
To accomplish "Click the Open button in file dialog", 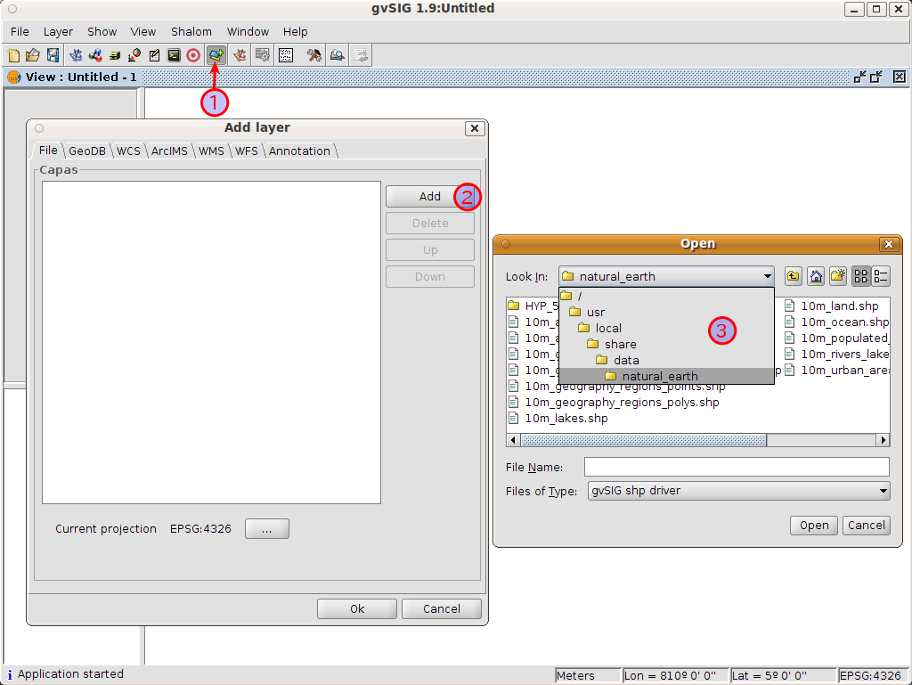I will 814,526.
